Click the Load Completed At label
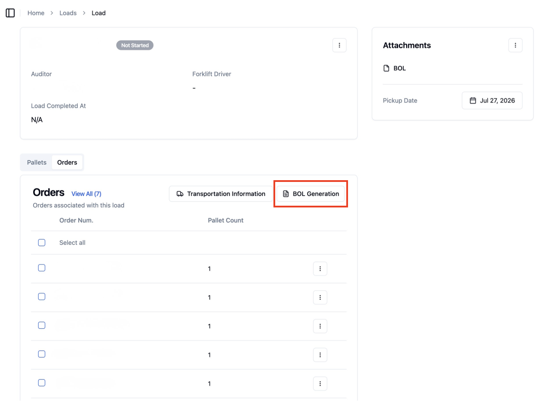542x403 pixels. [58, 106]
